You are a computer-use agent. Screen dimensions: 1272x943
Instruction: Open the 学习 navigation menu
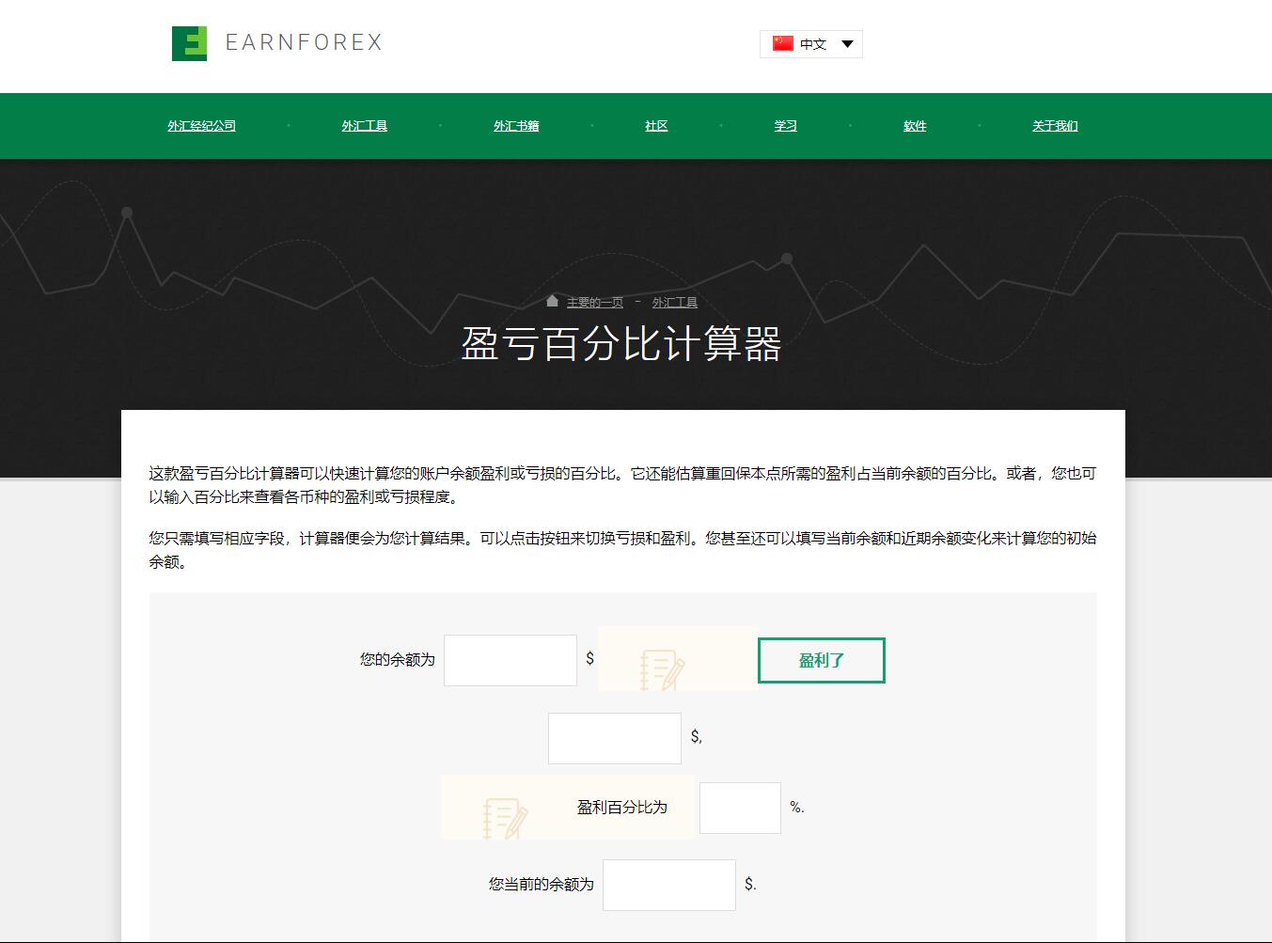pos(785,126)
